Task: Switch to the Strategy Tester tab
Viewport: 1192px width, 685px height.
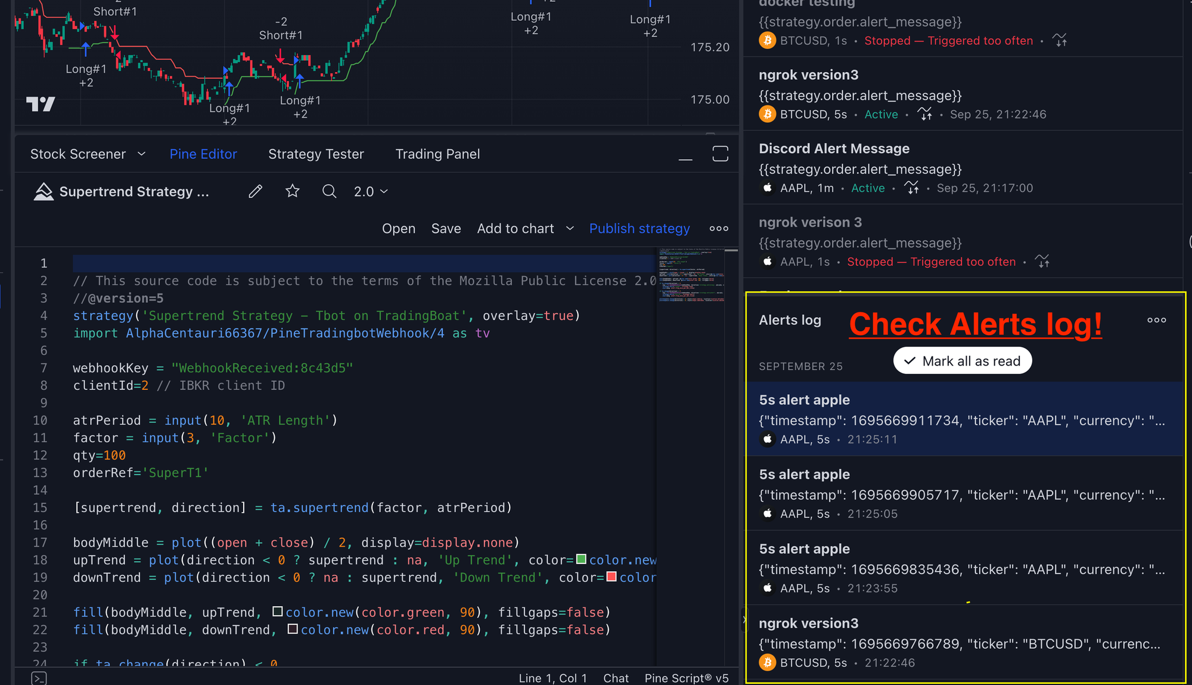Action: point(316,154)
